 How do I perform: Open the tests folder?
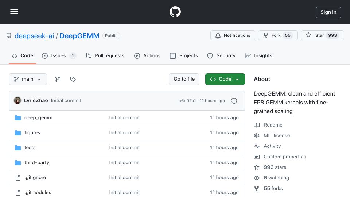pos(30,148)
